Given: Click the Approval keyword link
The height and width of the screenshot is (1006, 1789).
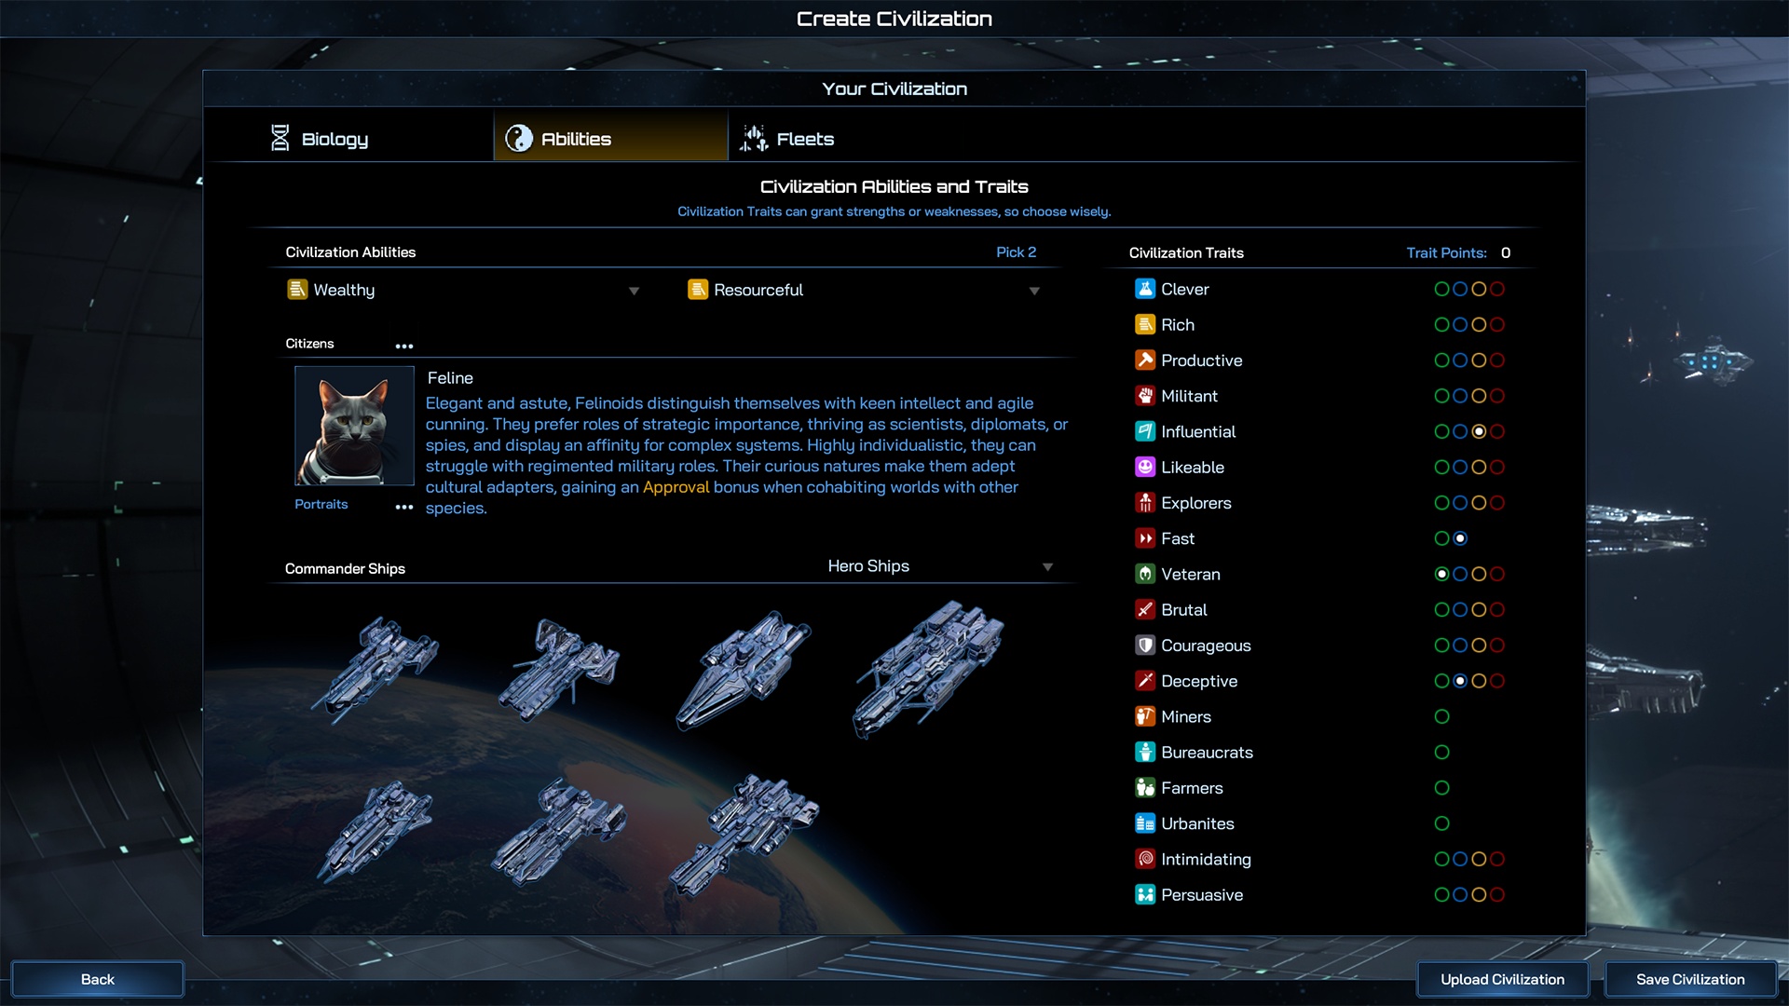Looking at the screenshot, I should (676, 487).
